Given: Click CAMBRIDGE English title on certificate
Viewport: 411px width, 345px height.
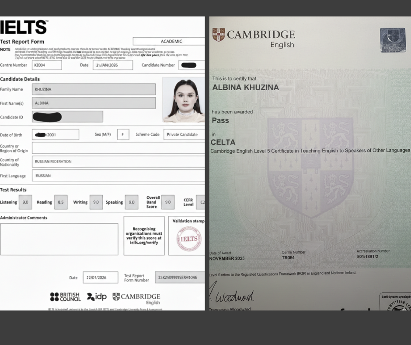Looking at the screenshot, I should 261,39.
